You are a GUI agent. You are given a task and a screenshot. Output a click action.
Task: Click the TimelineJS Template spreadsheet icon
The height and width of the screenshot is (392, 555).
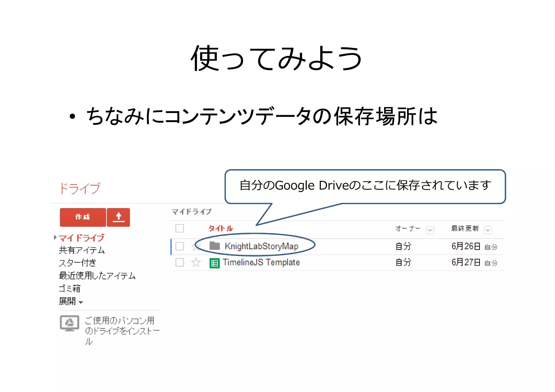point(214,263)
